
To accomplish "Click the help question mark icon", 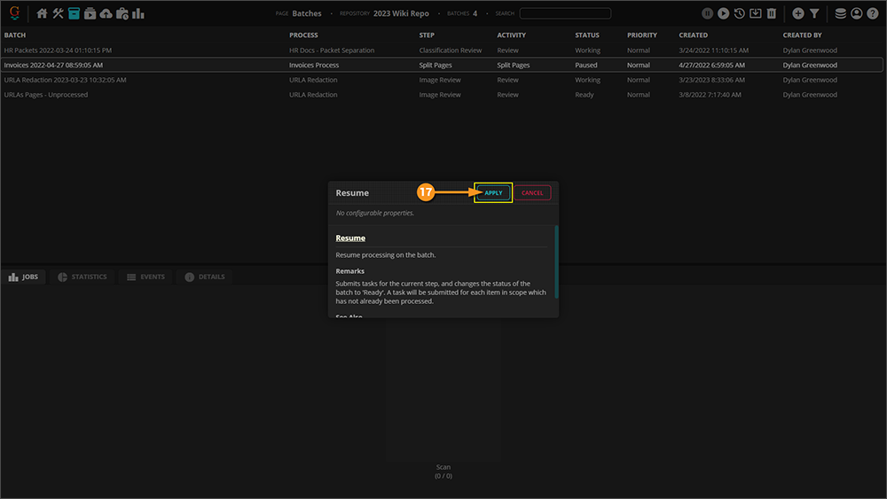I will [873, 13].
